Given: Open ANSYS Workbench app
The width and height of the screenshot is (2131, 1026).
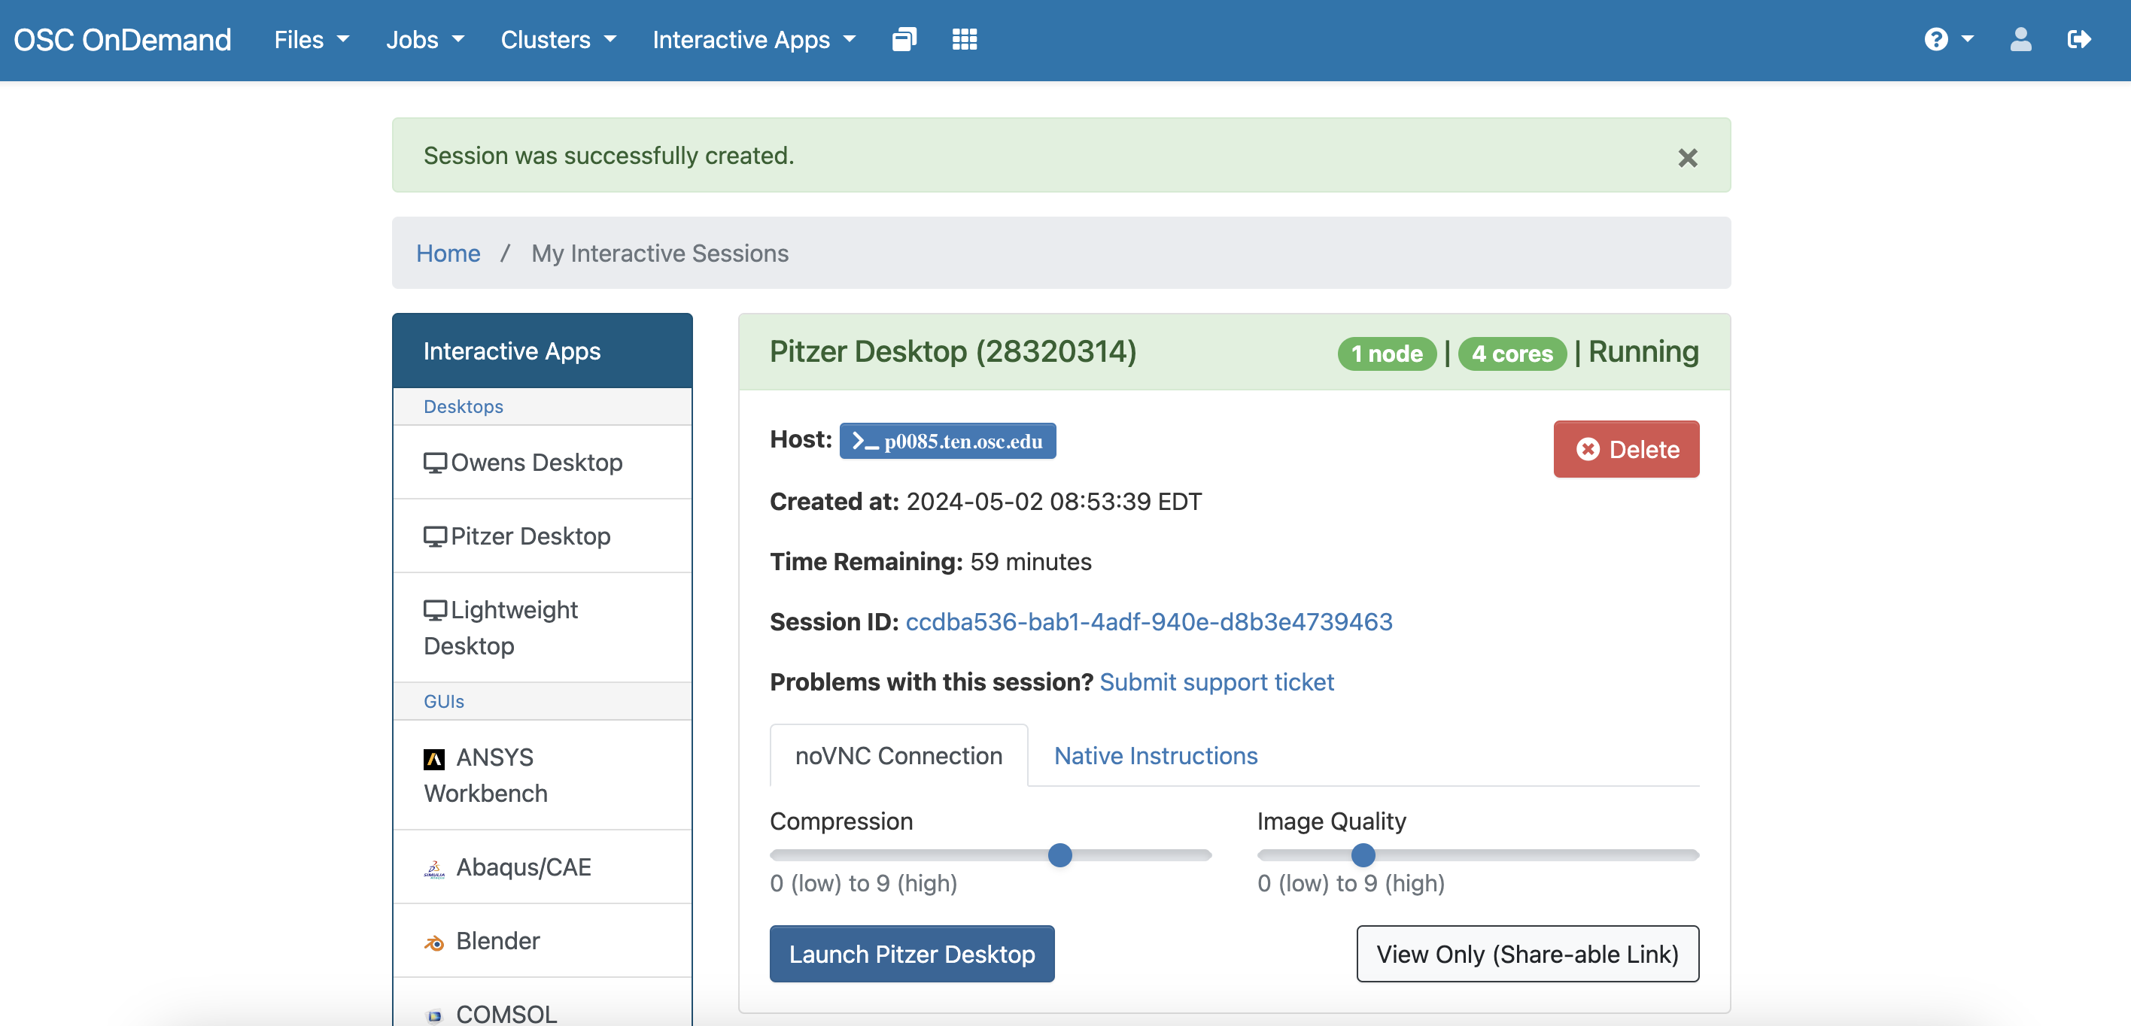Looking at the screenshot, I should (542, 776).
